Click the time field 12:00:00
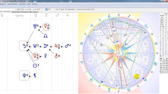168x94 pixels. click(36, 9)
